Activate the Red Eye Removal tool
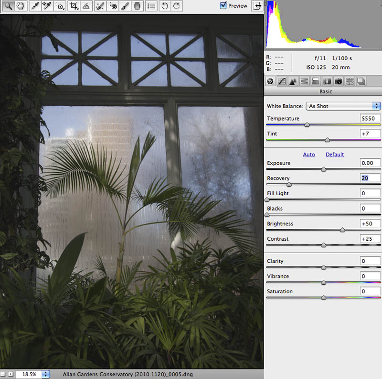 113,6
